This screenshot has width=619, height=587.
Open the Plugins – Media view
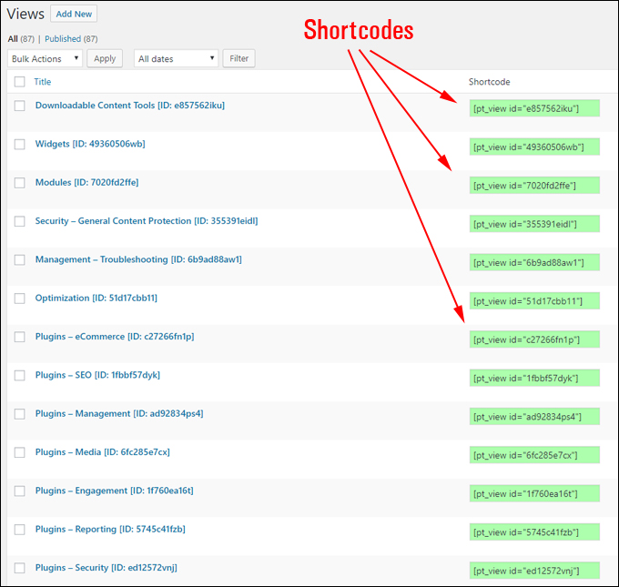(x=103, y=452)
